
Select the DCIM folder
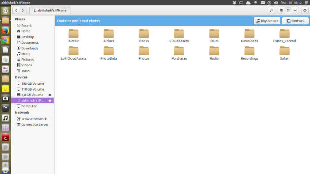tap(214, 36)
